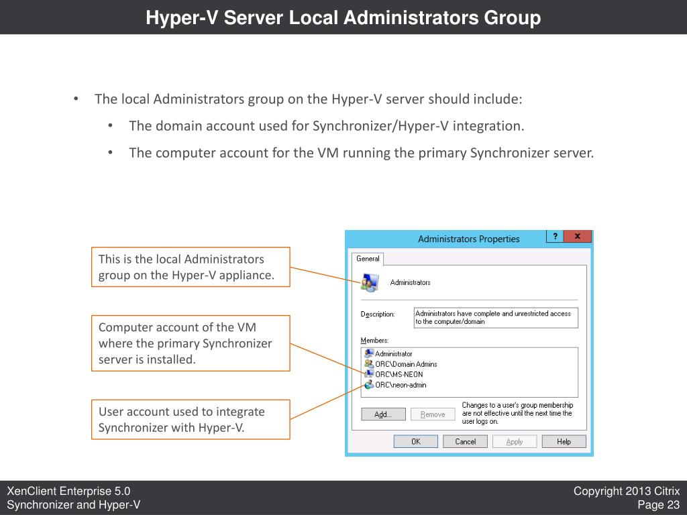The image size is (687, 515).
Task: Select the ORC\Domain Admins group icon
Action: tap(369, 363)
